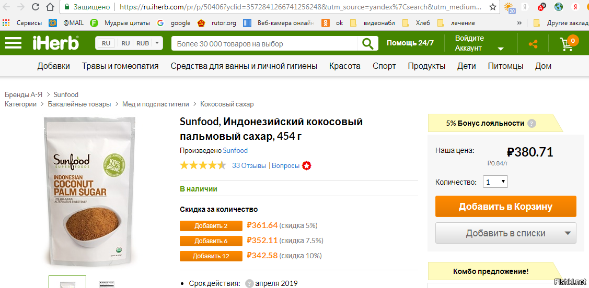Screen dimensions: 589x288
Task: Open the 'Войдите Аккаунт' account menu
Action: (x=478, y=43)
